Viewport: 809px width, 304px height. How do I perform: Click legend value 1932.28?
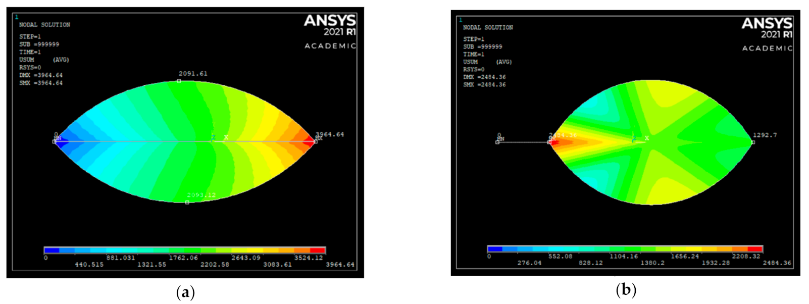click(x=716, y=263)
